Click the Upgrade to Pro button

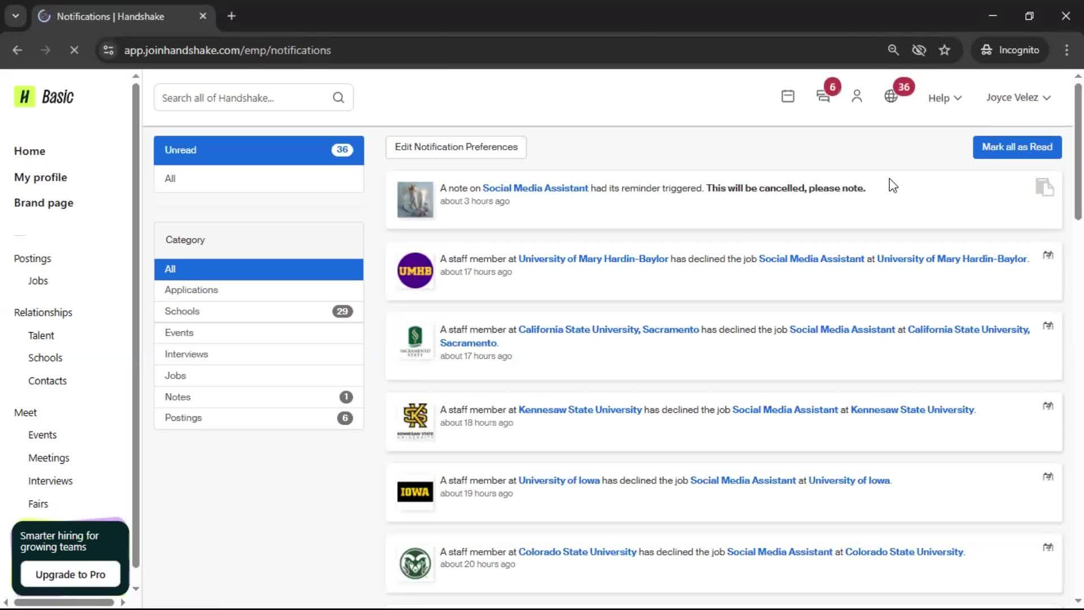[x=70, y=574]
